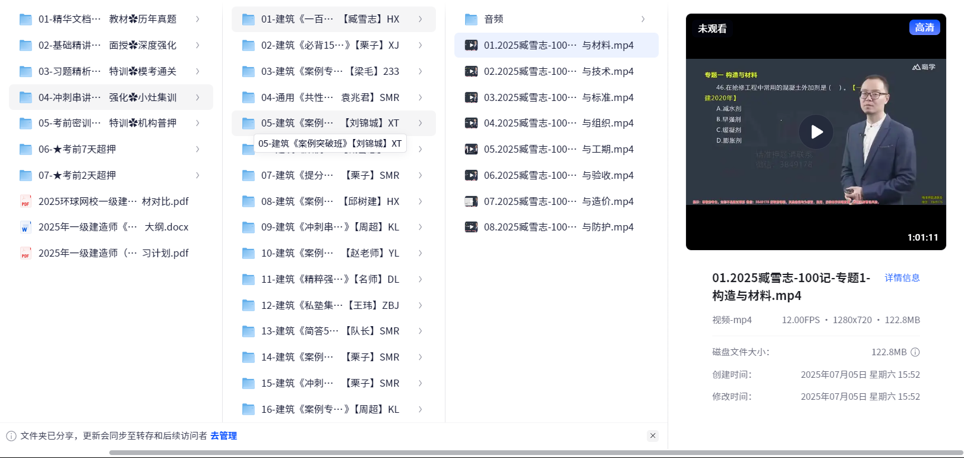This screenshot has height=458, width=964.
Task: Open 11-建筑《精粹强…》DL folder
Action: 334,279
